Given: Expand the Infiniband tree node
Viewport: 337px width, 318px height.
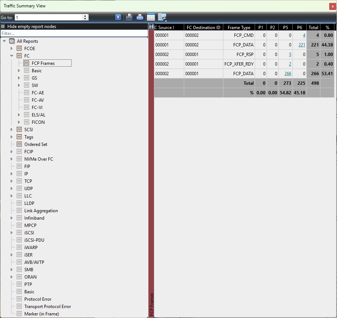Looking at the screenshot, I should click(11, 218).
